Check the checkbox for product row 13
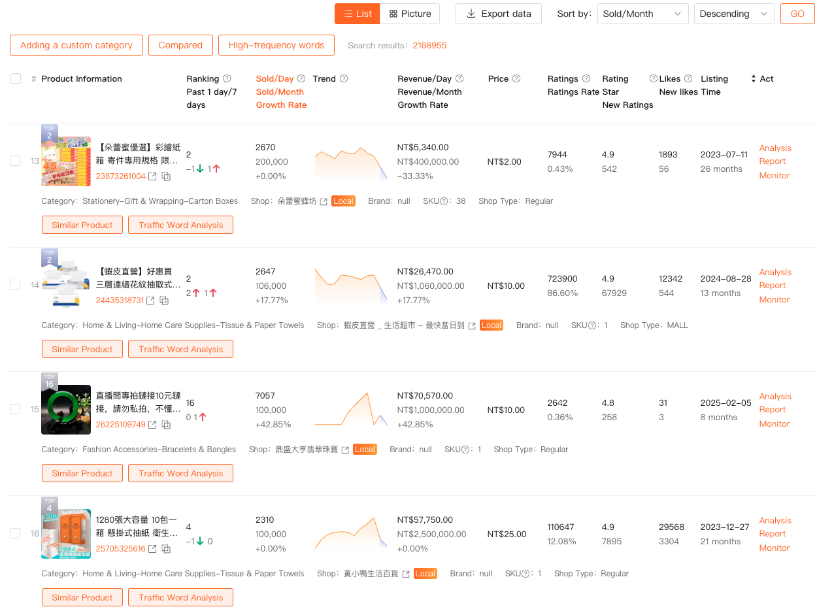Screen dimensions: 817x609 (x=15, y=161)
